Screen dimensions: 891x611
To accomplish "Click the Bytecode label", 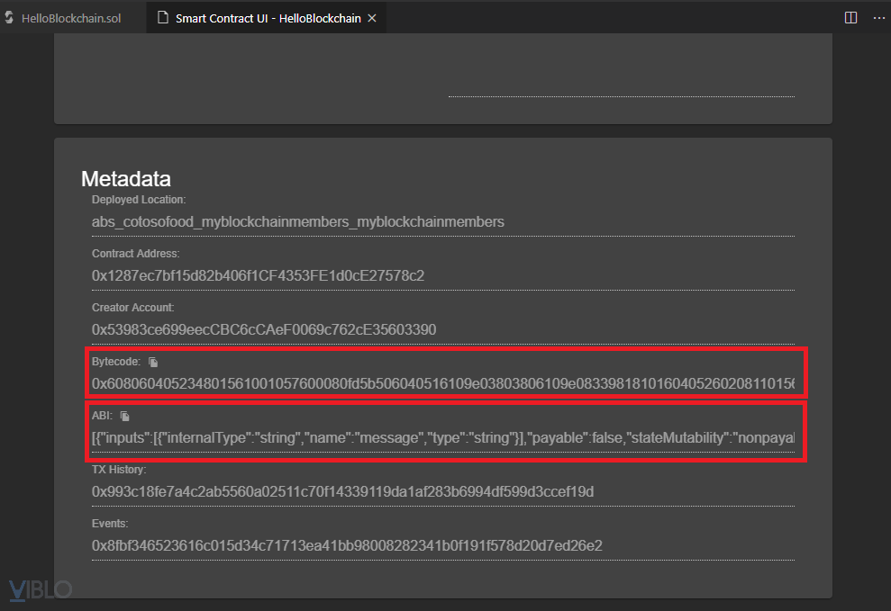I will [x=116, y=362].
